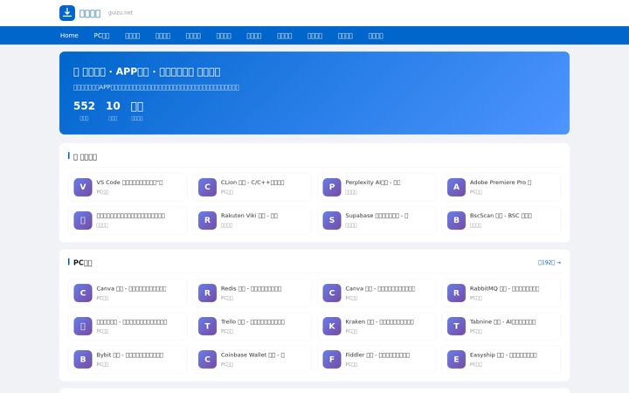Click the K icon for Kraken

[x=332, y=326]
